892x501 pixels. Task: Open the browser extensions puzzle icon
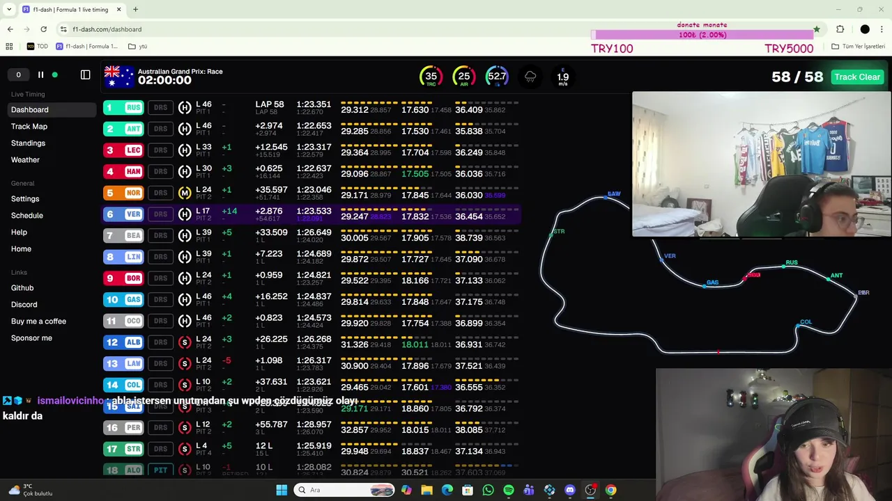tap(840, 29)
